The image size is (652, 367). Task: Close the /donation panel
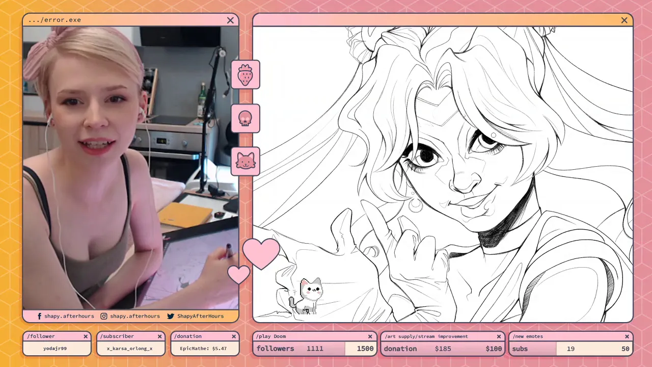tap(234, 336)
